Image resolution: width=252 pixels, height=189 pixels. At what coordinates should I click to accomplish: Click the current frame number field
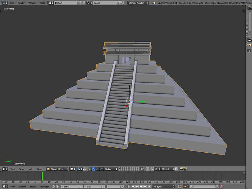(x=115, y=186)
